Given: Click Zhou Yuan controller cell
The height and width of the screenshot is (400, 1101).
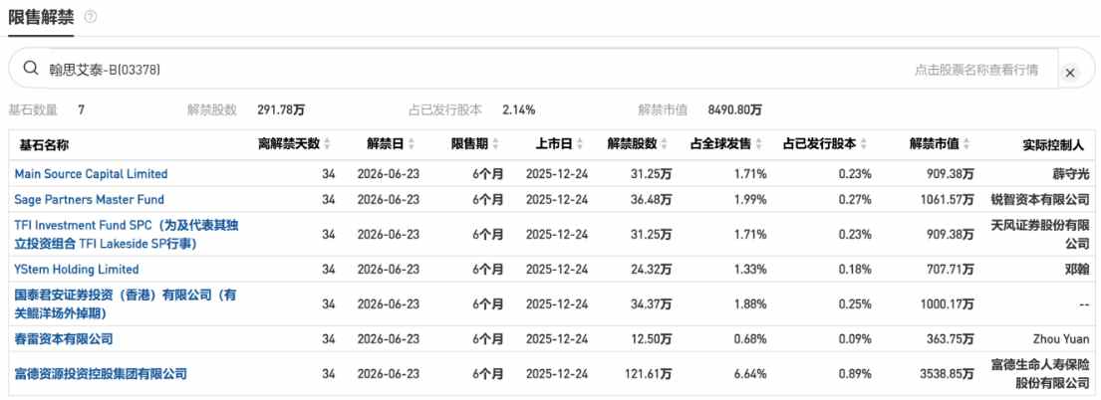Looking at the screenshot, I should click(x=1060, y=339).
